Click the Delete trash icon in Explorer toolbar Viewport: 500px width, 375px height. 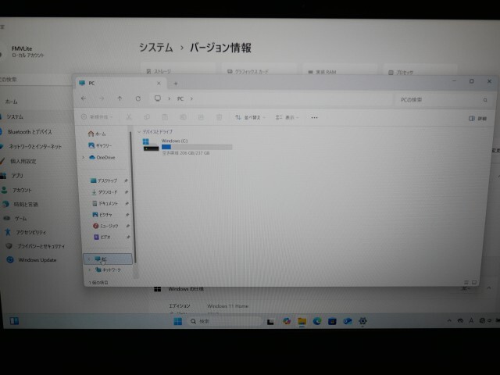coord(219,117)
